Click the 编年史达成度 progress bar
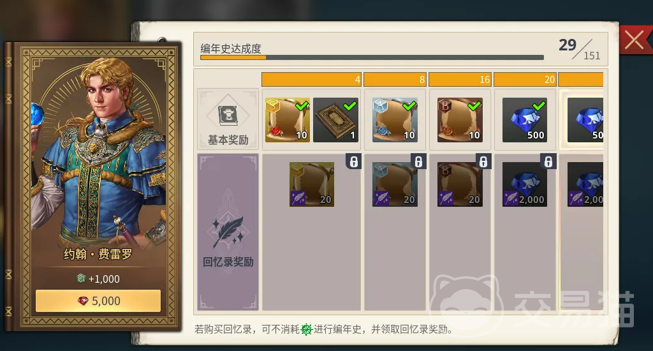This screenshot has width=653, height=351. (372, 57)
